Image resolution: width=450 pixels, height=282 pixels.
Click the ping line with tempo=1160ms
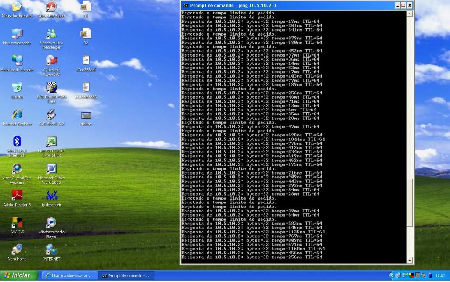point(253,249)
